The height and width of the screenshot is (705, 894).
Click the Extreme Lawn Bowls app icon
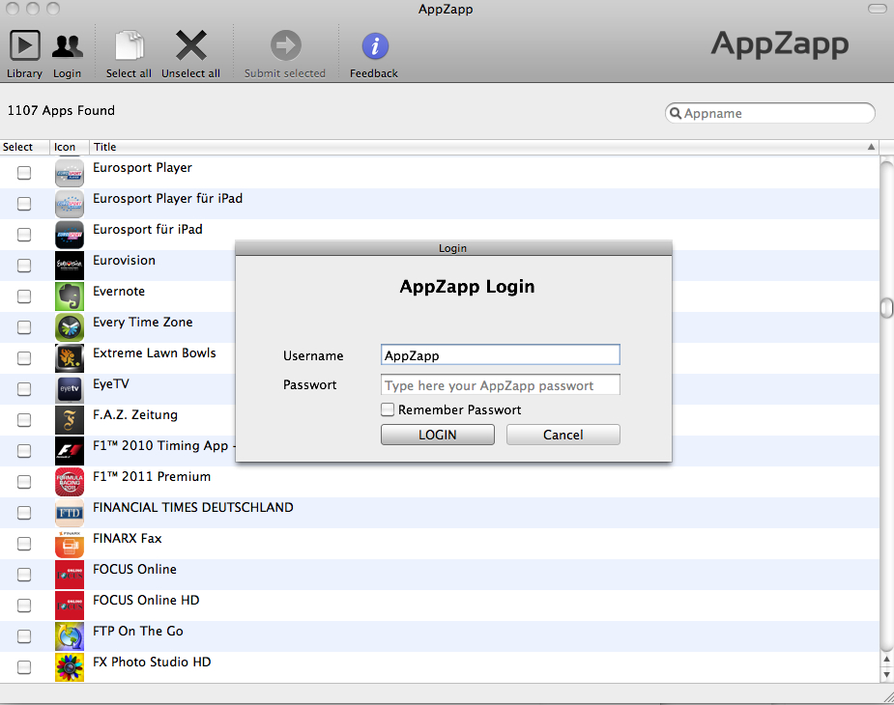(x=70, y=358)
